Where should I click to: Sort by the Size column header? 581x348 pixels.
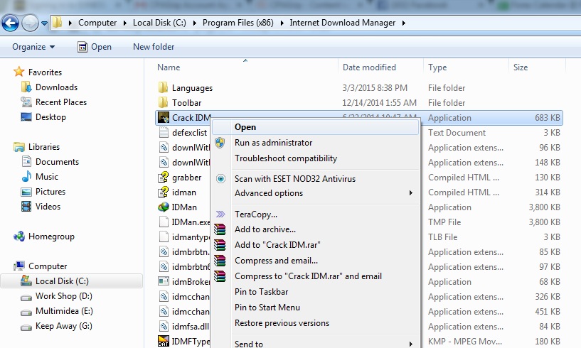(521, 67)
